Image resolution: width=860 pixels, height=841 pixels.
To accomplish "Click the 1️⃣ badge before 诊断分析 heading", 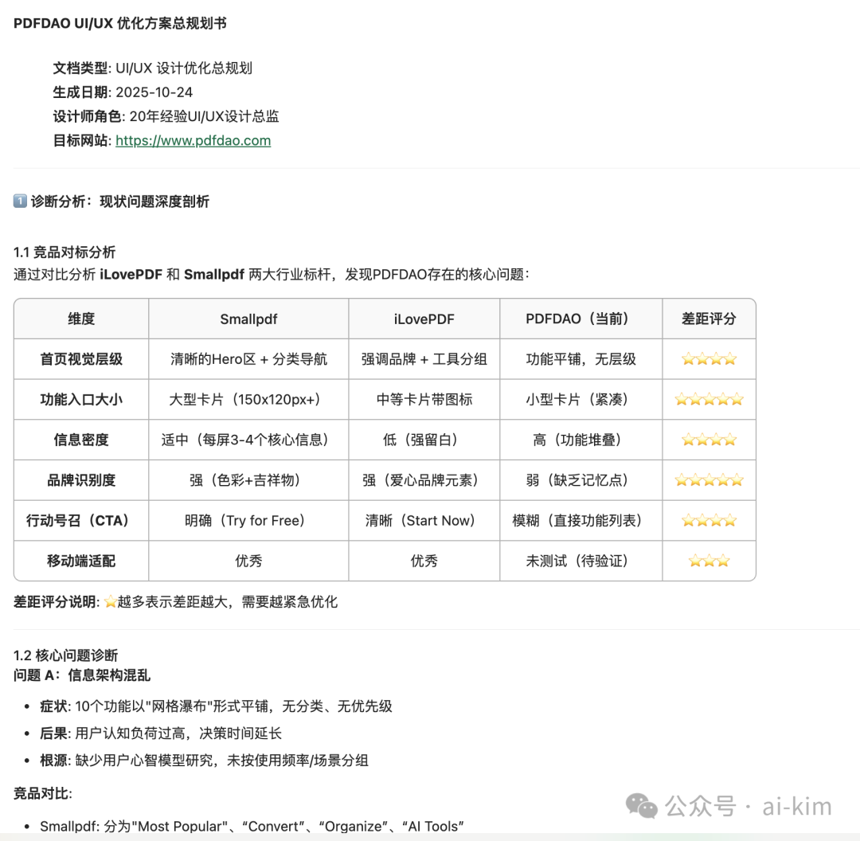I will point(20,201).
